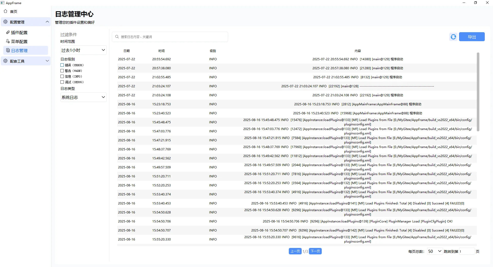This screenshot has height=267, width=493.
Task: Click the 日期 column header
Action: click(127, 51)
